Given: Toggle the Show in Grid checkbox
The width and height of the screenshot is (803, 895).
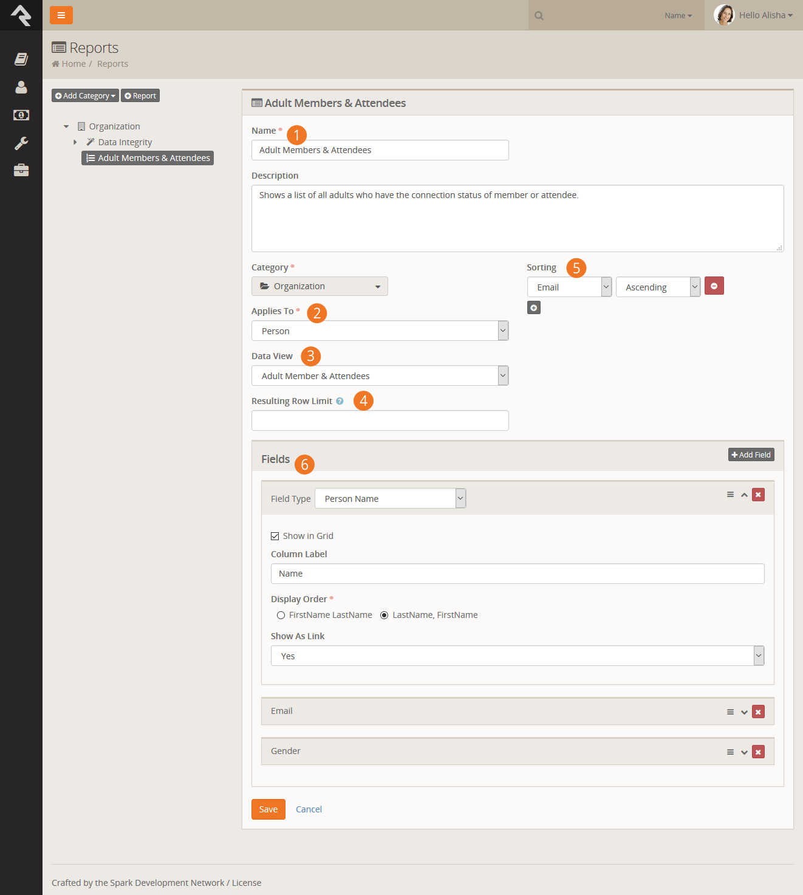Looking at the screenshot, I should click(275, 536).
